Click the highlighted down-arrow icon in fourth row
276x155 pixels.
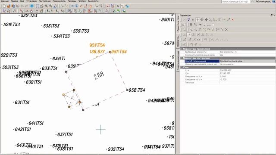coord(189,34)
